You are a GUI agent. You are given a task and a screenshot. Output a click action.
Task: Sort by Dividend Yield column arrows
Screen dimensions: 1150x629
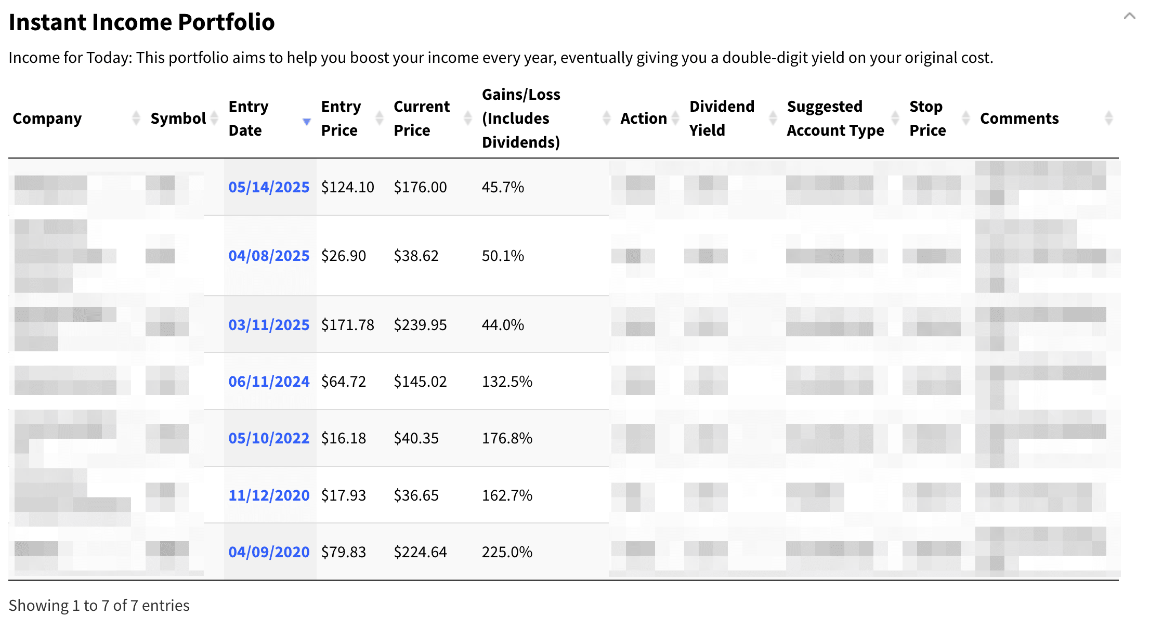(x=773, y=119)
